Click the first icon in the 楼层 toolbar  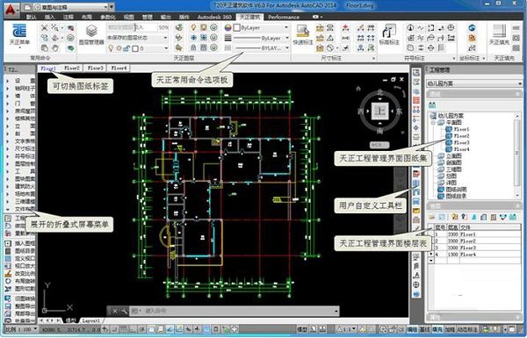432,217
